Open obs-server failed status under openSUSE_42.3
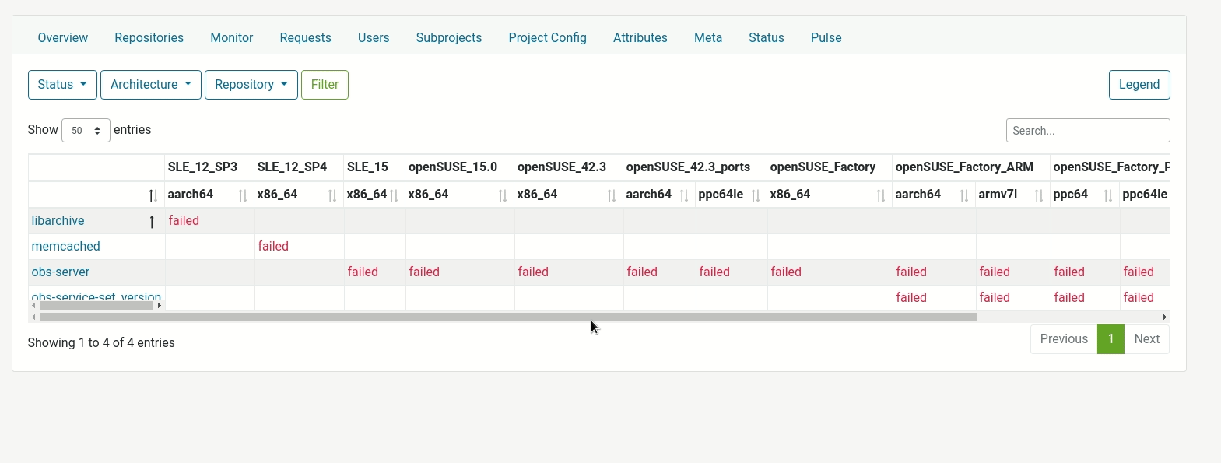This screenshot has width=1221, height=463. pyautogui.click(x=533, y=272)
